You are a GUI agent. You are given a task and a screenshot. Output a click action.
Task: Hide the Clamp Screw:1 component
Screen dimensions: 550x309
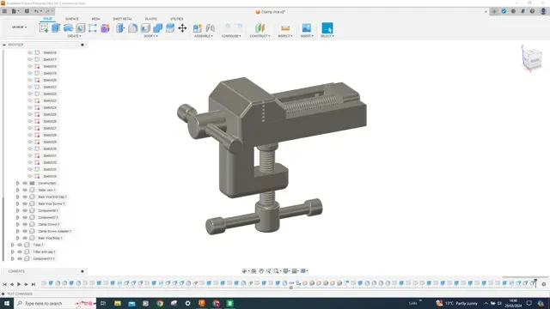(25, 224)
